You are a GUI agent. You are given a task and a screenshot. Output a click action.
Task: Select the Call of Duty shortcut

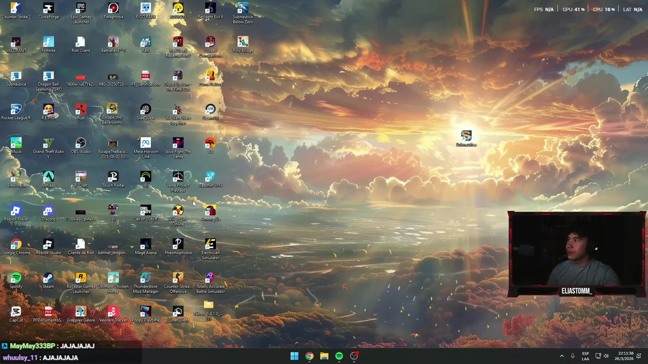[145, 213]
